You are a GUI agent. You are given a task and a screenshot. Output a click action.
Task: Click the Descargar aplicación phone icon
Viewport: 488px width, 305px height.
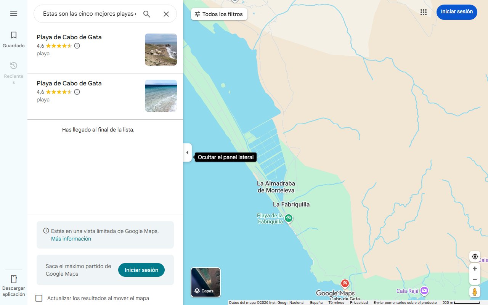[x=14, y=279]
